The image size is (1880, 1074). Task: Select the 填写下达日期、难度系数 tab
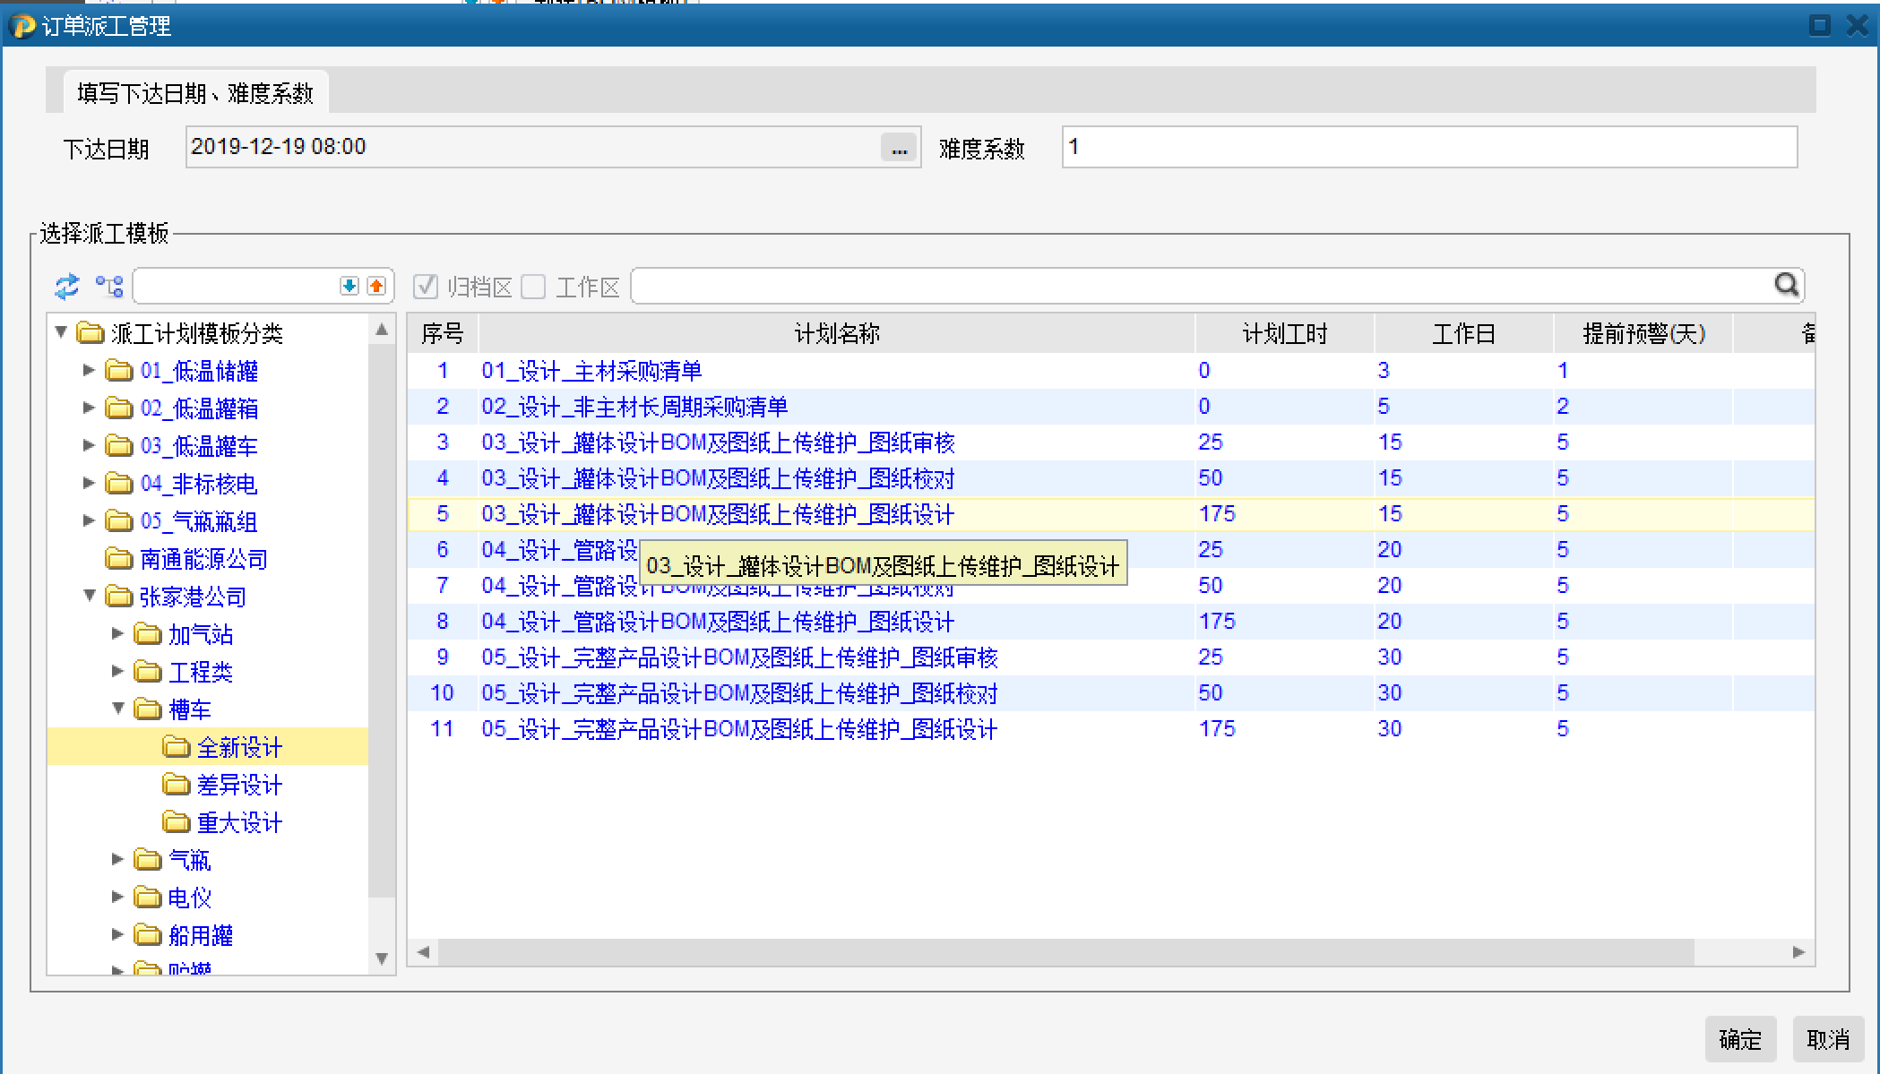(195, 93)
